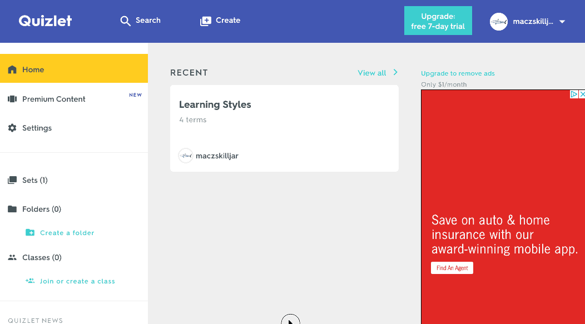
Task: Click the Search magnifier icon
Action: click(x=125, y=21)
